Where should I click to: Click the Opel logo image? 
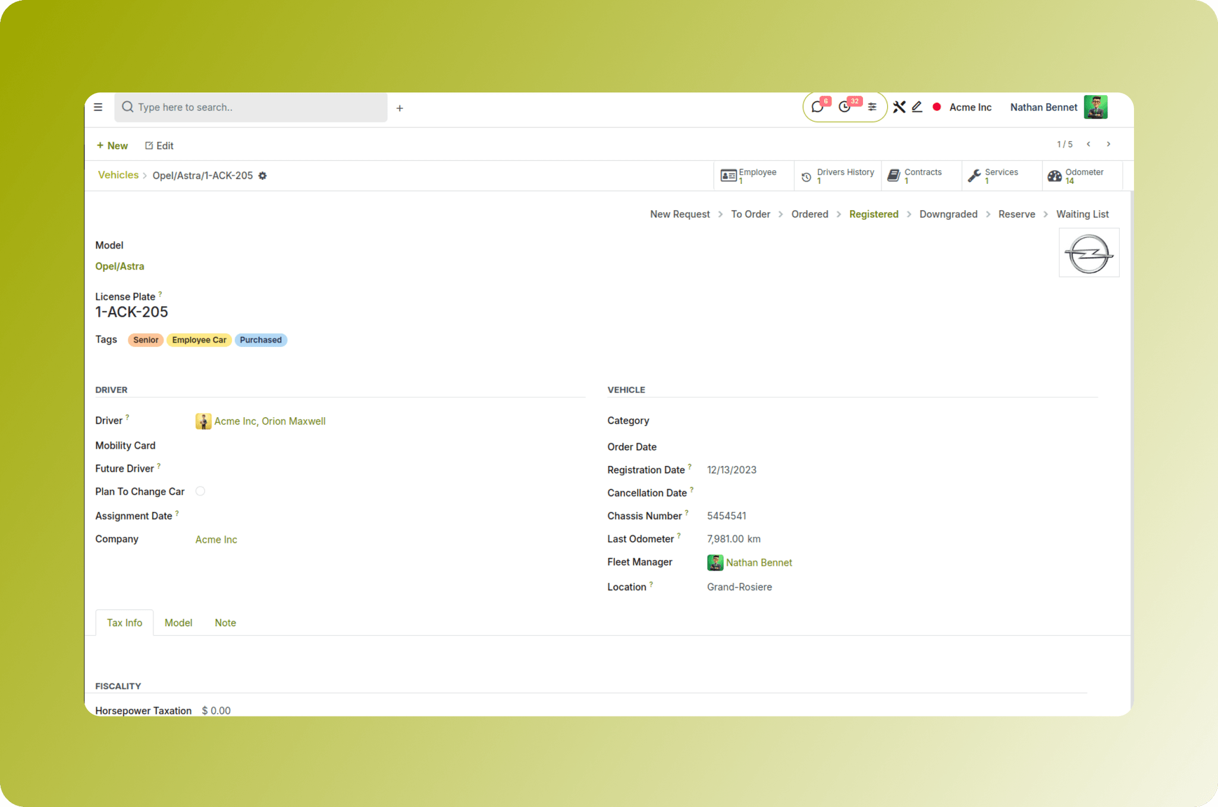coord(1089,253)
